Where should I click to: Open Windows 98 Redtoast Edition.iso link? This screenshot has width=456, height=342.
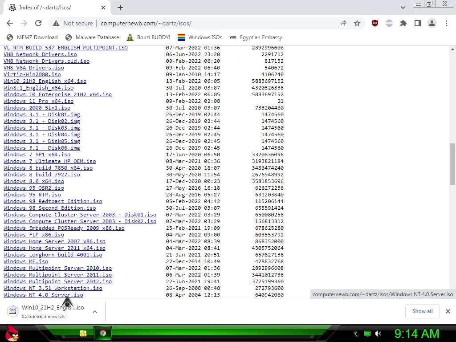point(53,202)
